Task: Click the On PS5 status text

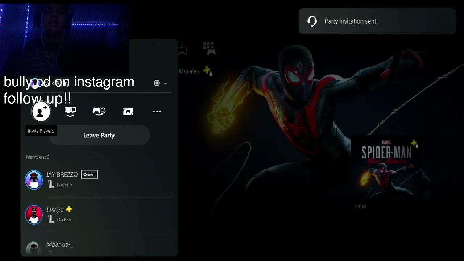Action: point(64,219)
